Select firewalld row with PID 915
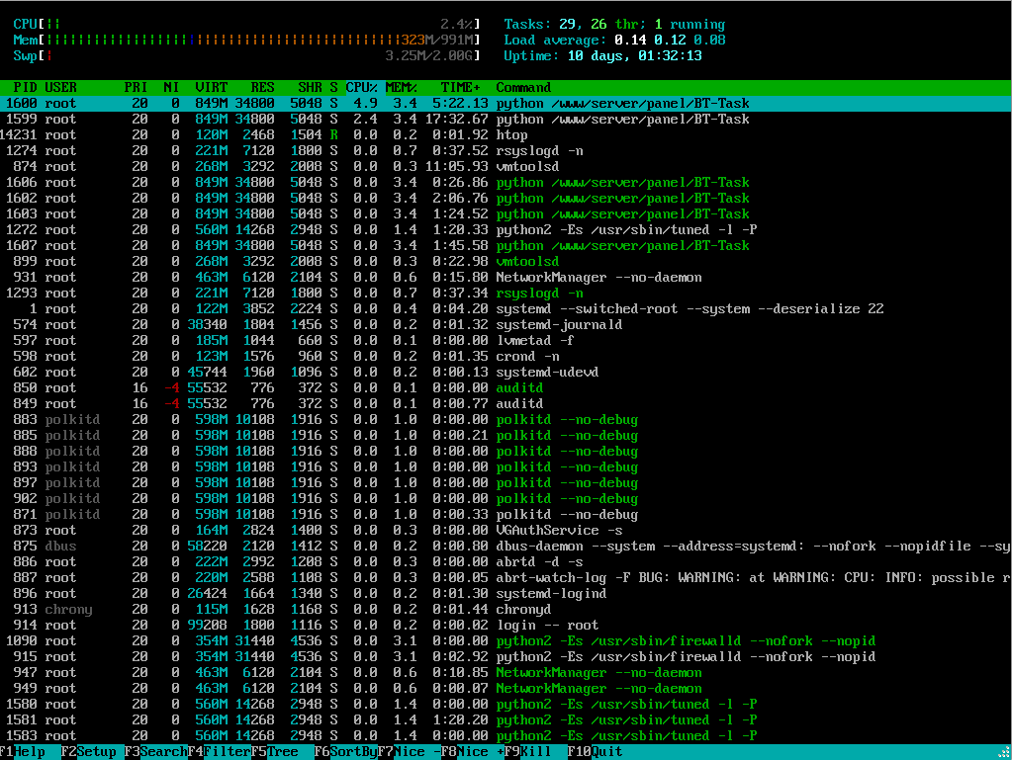This screenshot has height=760, width=1012. pyautogui.click(x=506, y=656)
